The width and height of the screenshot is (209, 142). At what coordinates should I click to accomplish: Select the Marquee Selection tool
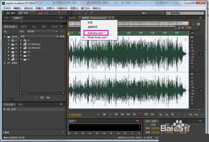pos(75,13)
